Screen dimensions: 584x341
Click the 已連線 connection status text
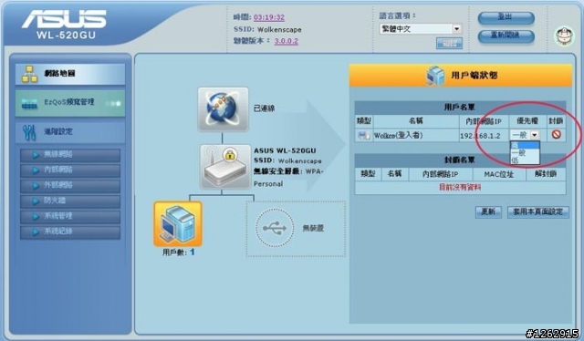[x=264, y=108]
